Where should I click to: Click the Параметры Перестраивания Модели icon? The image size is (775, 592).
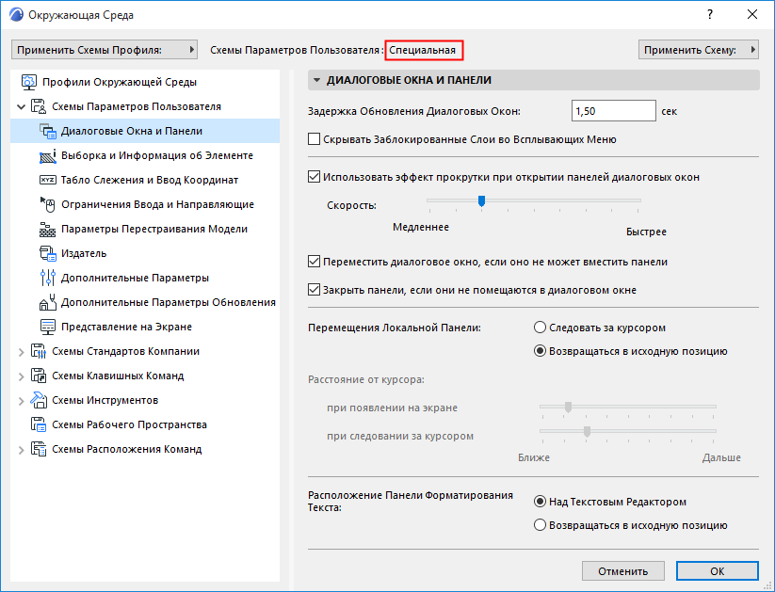[x=48, y=230]
